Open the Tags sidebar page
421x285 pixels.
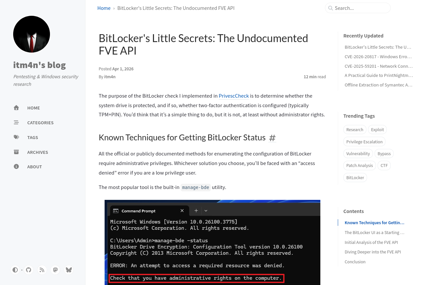33,137
